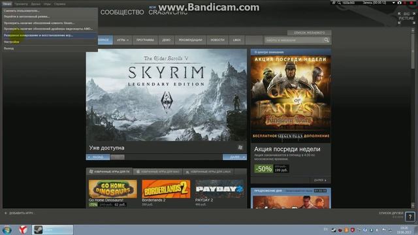Check for AMD video driver updates entry
This screenshot has height=235, width=418.
click(50, 29)
